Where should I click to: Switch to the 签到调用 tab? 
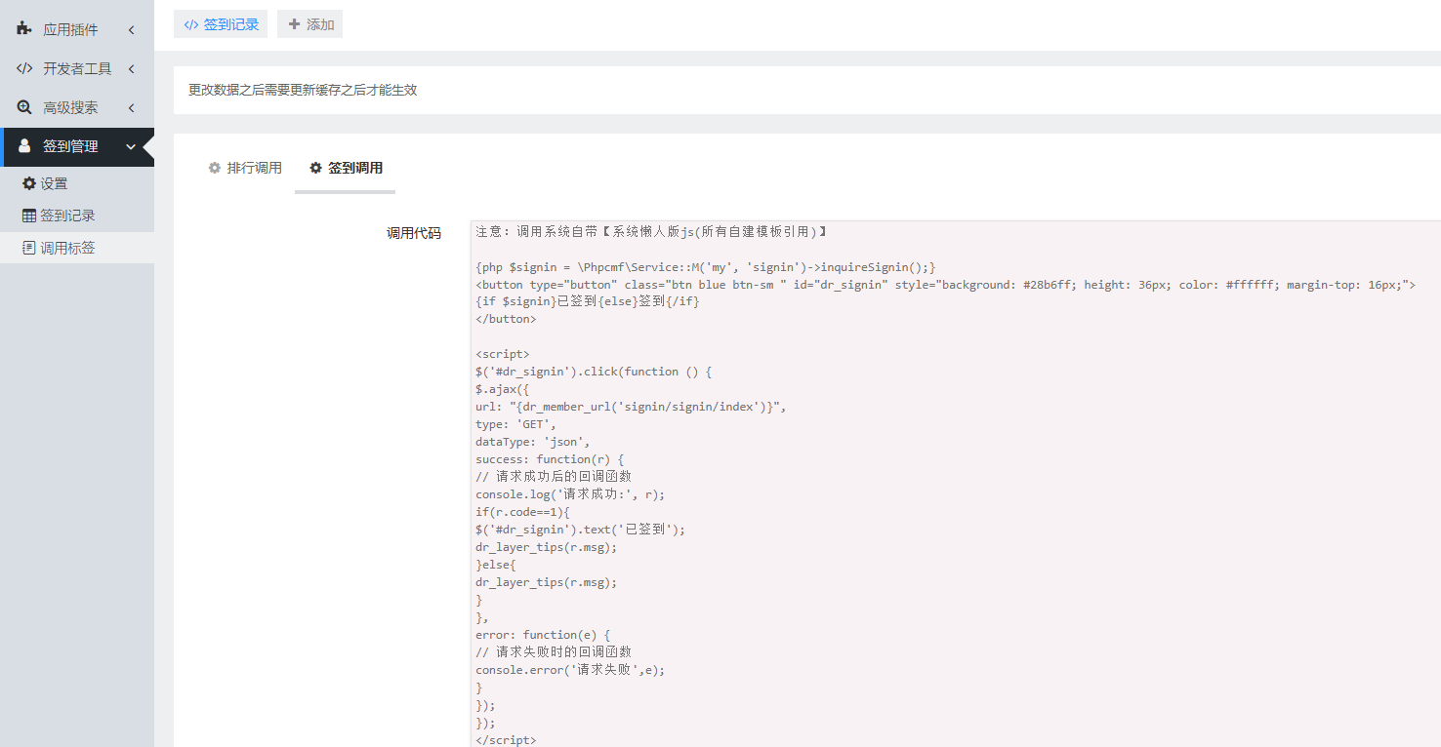click(x=346, y=168)
